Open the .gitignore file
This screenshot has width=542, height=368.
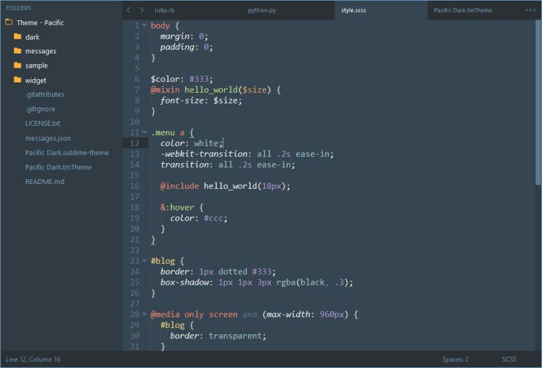40,109
